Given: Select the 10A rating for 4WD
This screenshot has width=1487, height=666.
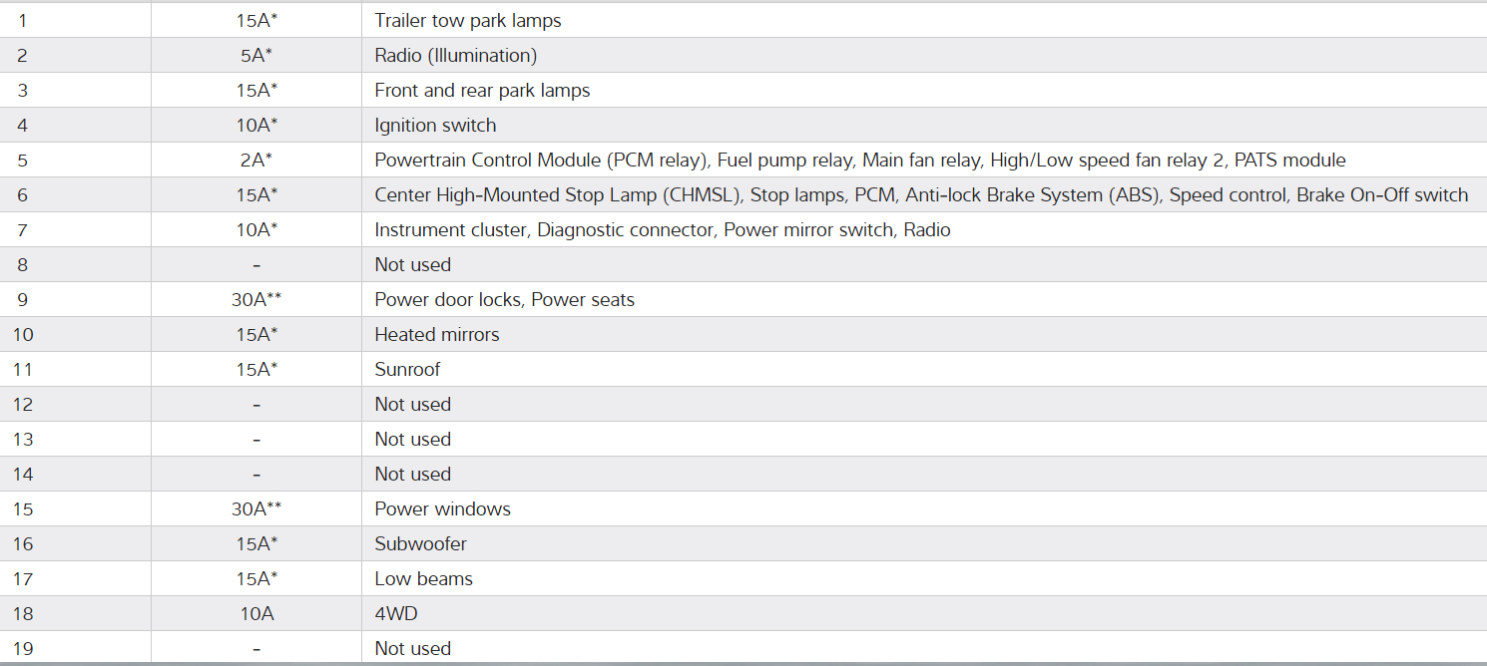Looking at the screenshot, I should tap(256, 613).
